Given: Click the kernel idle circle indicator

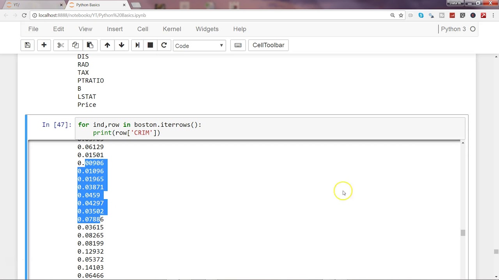Looking at the screenshot, I should (x=473, y=29).
